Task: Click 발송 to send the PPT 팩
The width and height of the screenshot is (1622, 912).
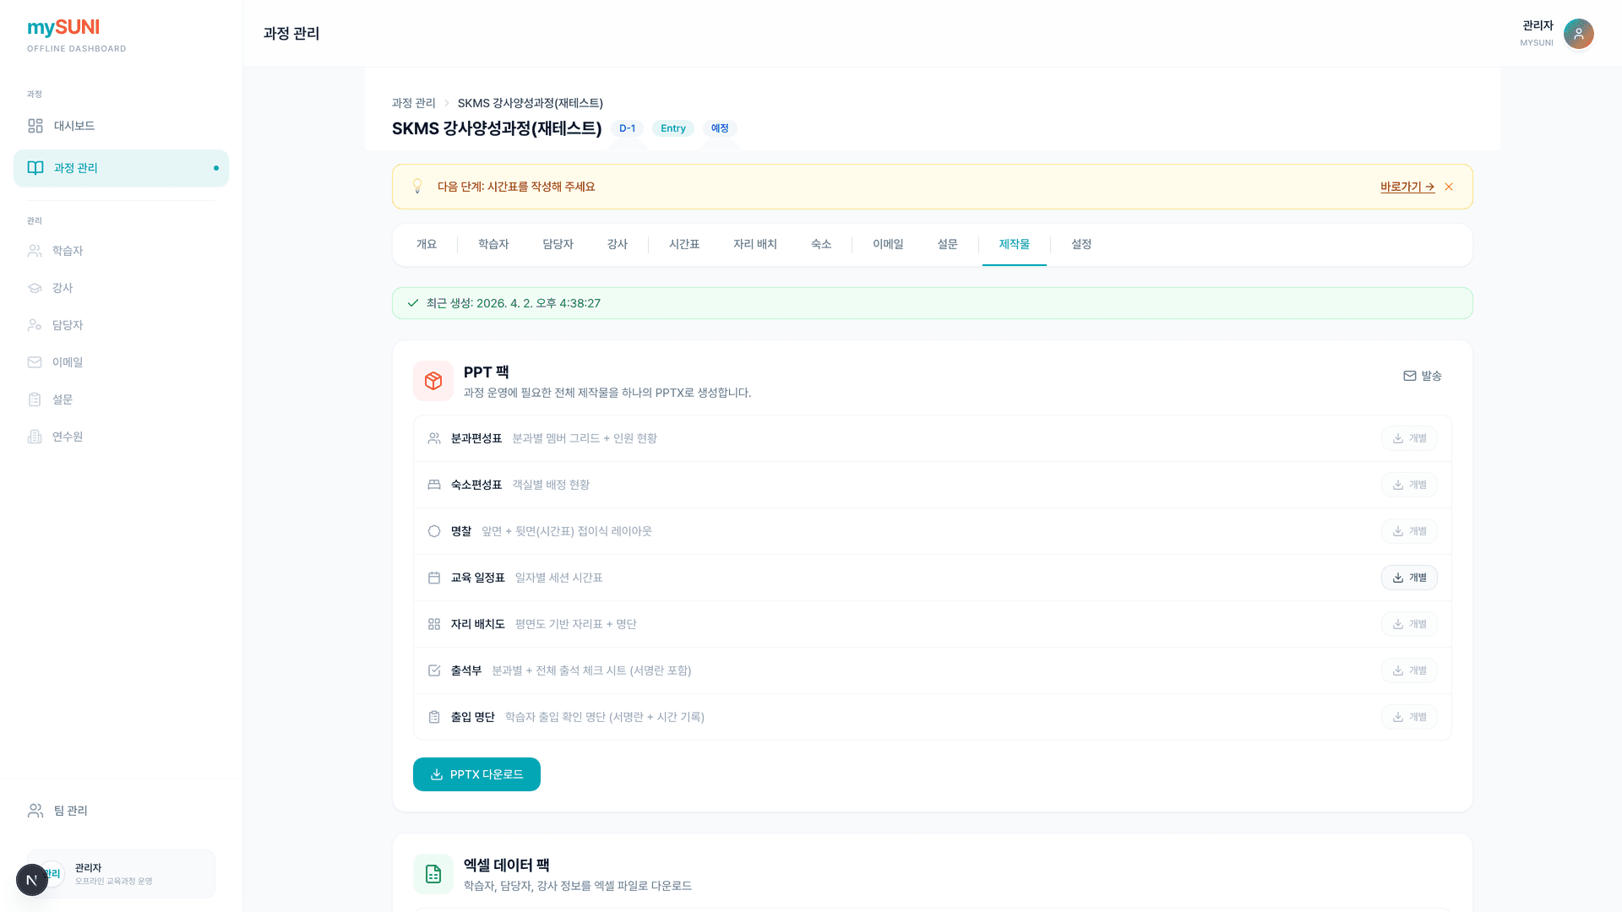Action: (x=1423, y=376)
